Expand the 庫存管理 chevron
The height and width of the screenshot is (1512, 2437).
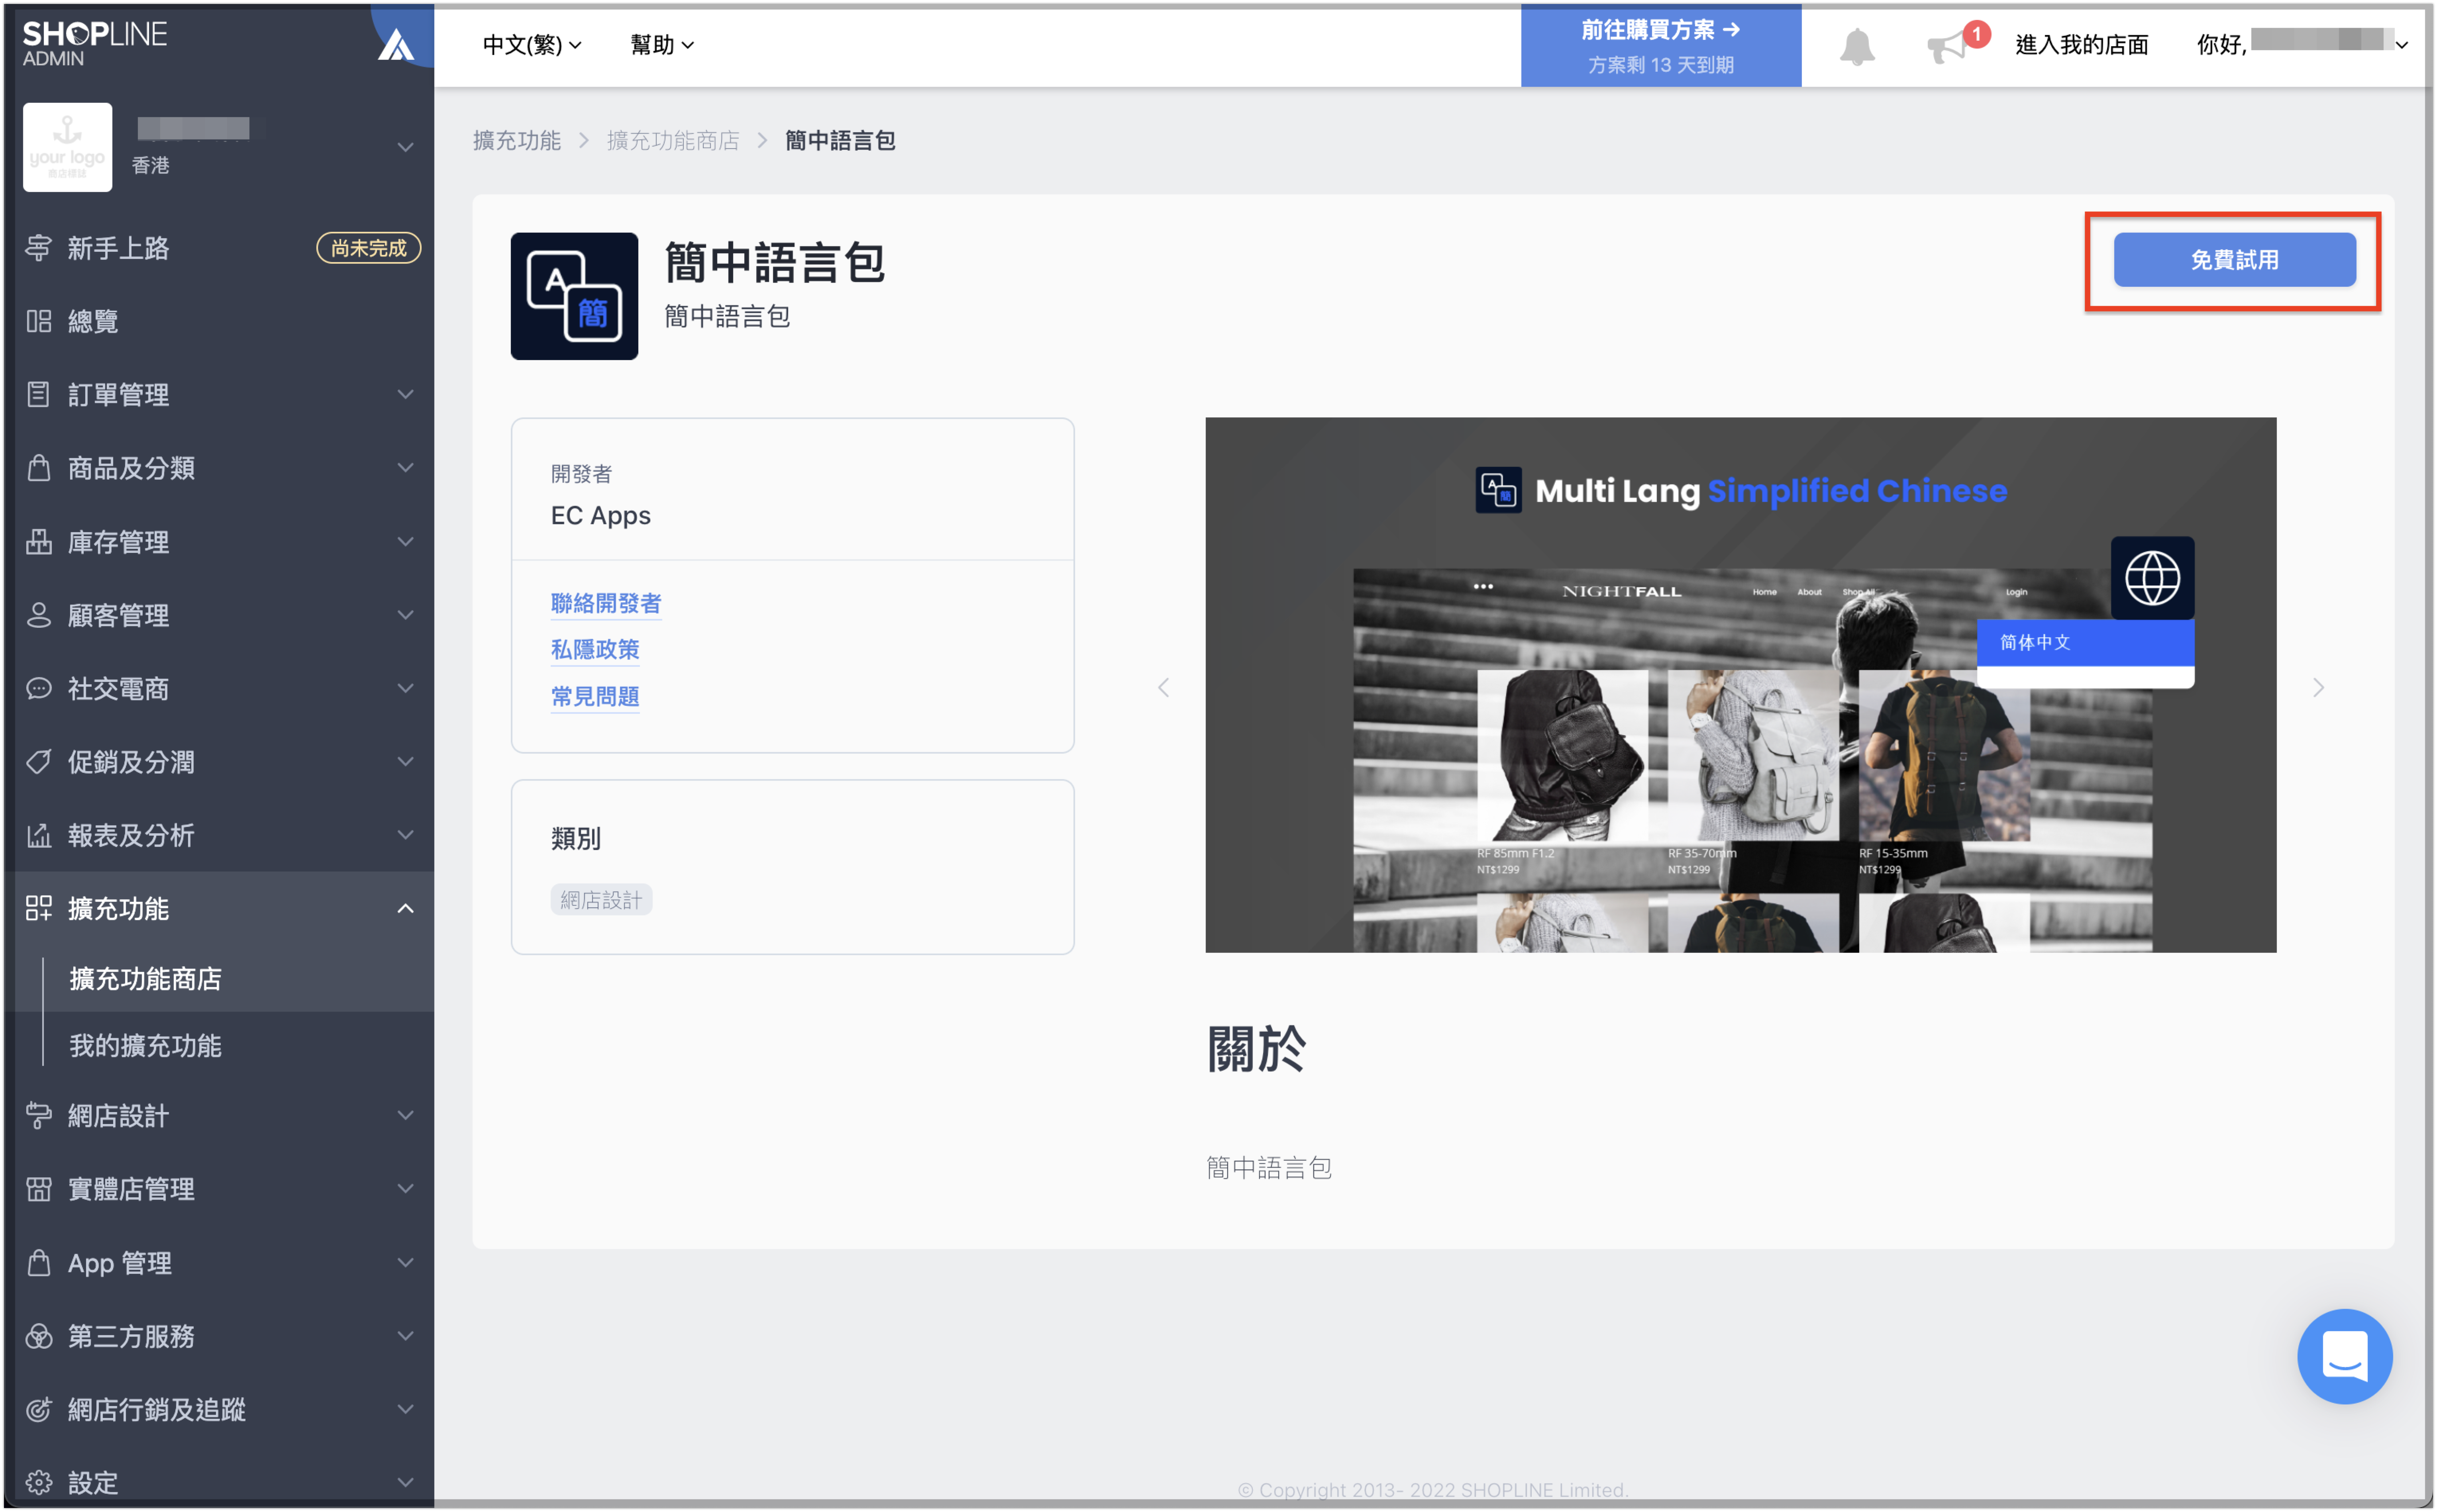coord(405,541)
